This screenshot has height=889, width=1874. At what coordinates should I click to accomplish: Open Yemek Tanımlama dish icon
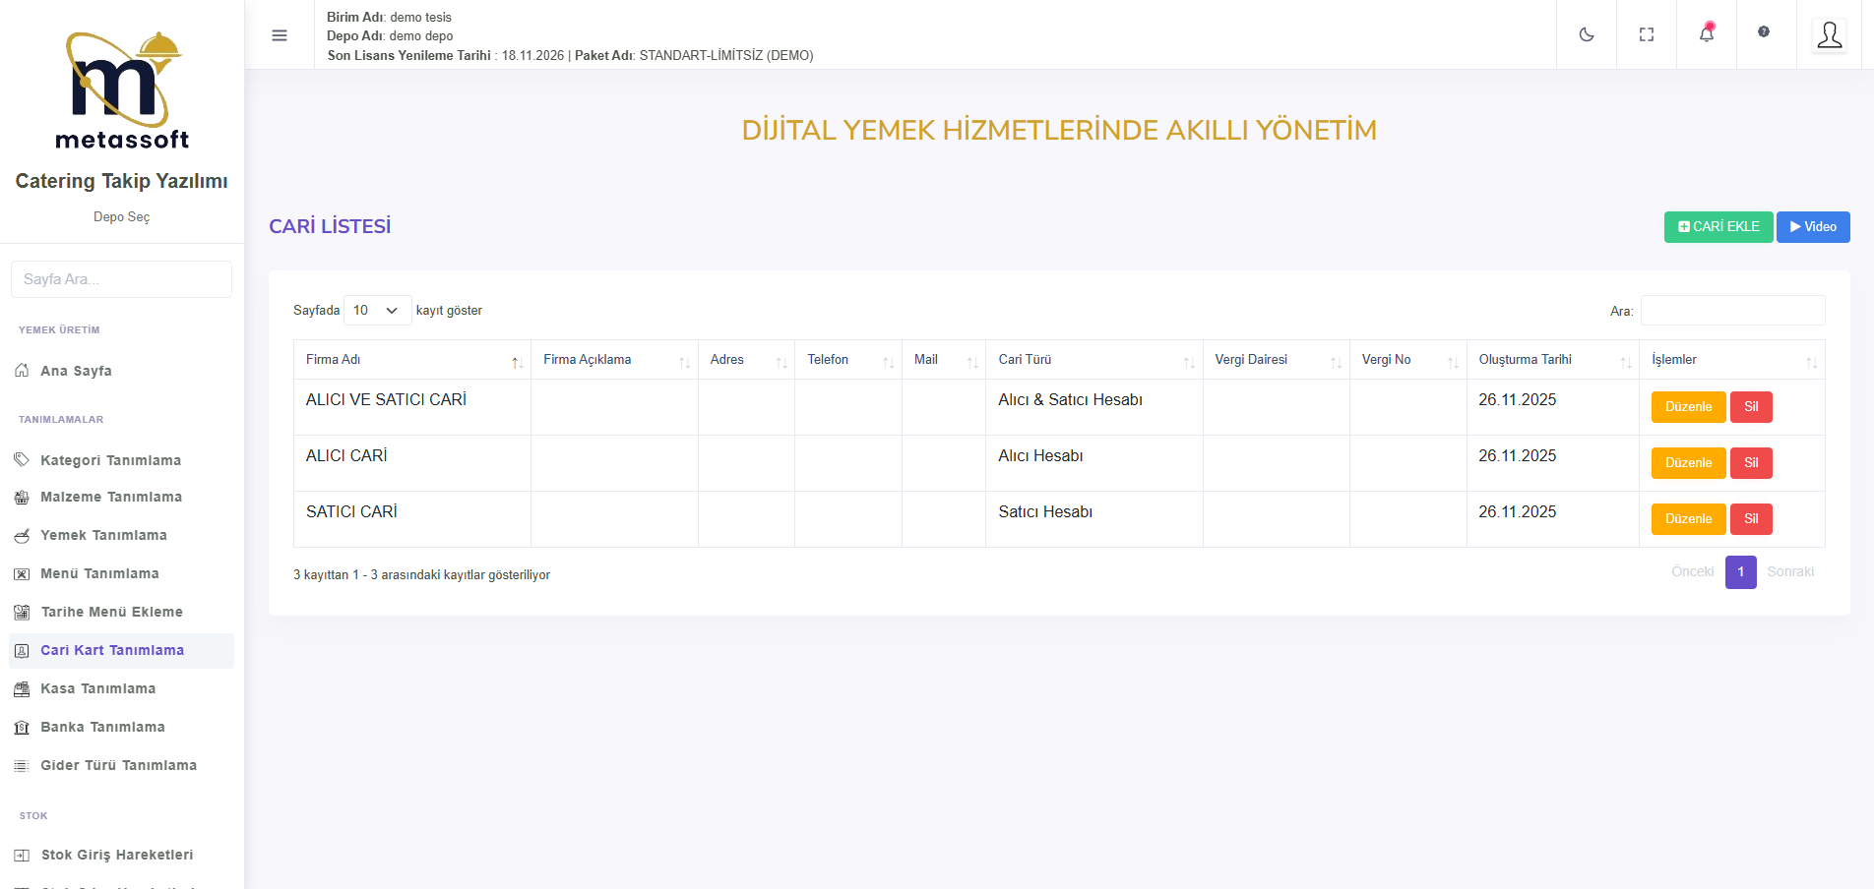22,535
